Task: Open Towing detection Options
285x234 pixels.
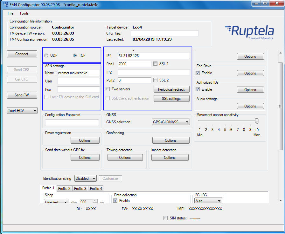Action: (125, 157)
